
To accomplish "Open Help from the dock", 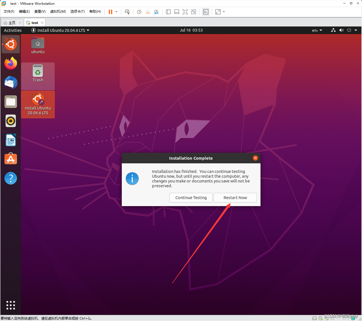I will point(11,178).
